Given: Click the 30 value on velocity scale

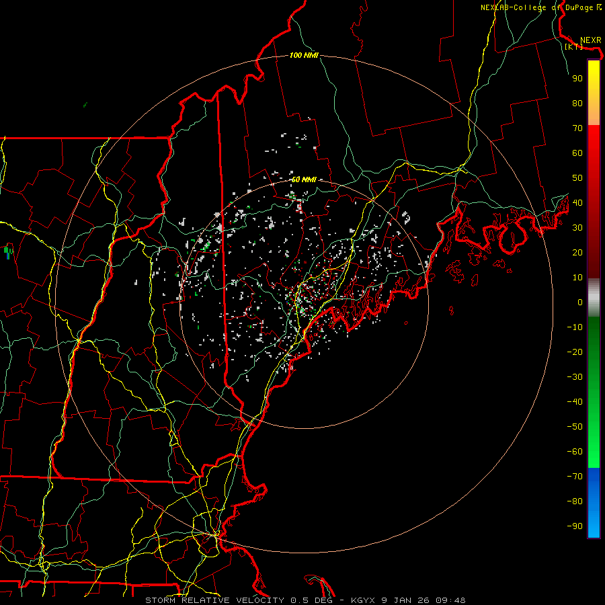Looking at the screenshot, I should pos(577,228).
